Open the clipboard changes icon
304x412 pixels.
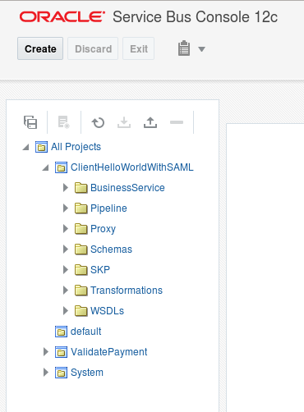coord(184,48)
